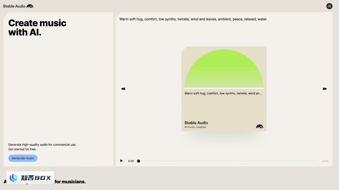
Task: Click the audio timeline track bar
Action: point(229,161)
